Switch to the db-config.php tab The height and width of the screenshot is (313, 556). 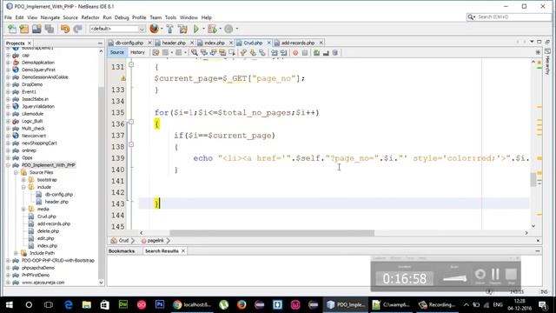coord(129,43)
